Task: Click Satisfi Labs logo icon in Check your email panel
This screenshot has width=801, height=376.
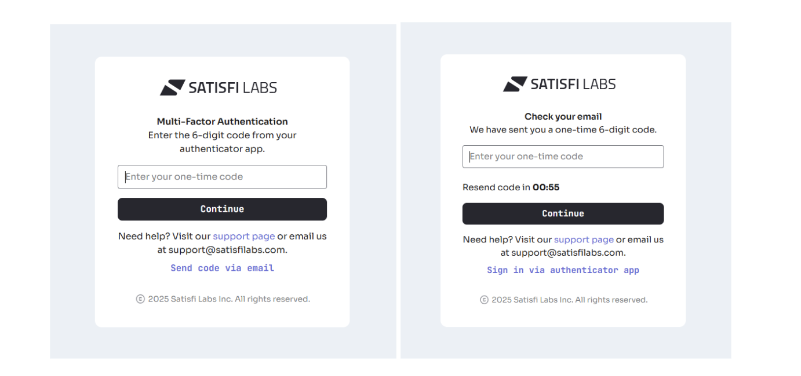Action: click(x=515, y=84)
